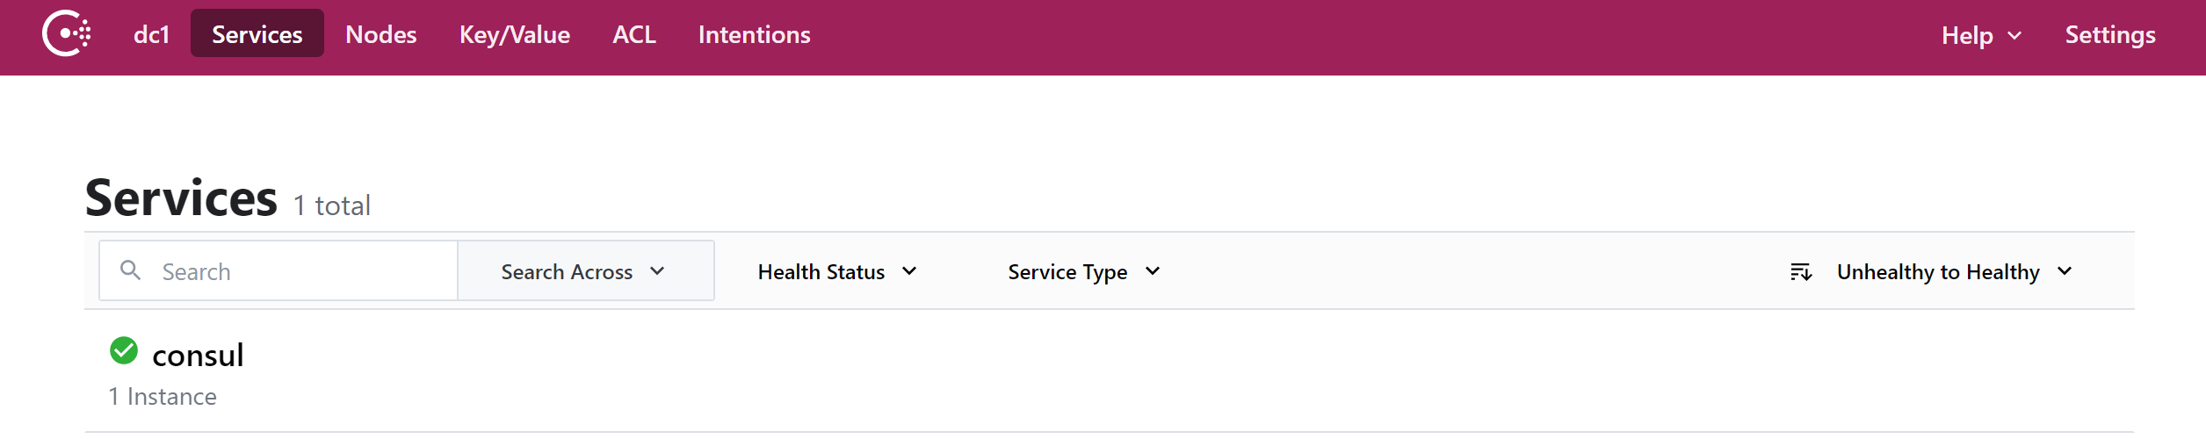
Task: Switch to the Nodes tab
Action: (x=380, y=34)
